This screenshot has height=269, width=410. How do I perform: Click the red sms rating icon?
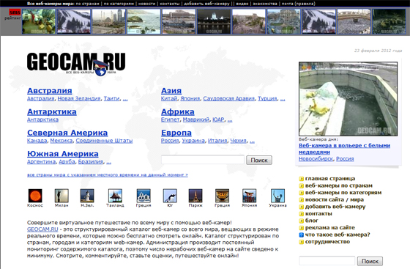coord(15,12)
